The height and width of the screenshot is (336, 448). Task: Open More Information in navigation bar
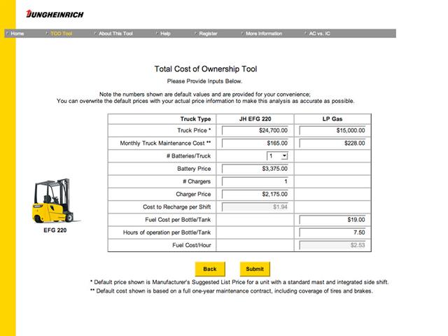tap(263, 34)
